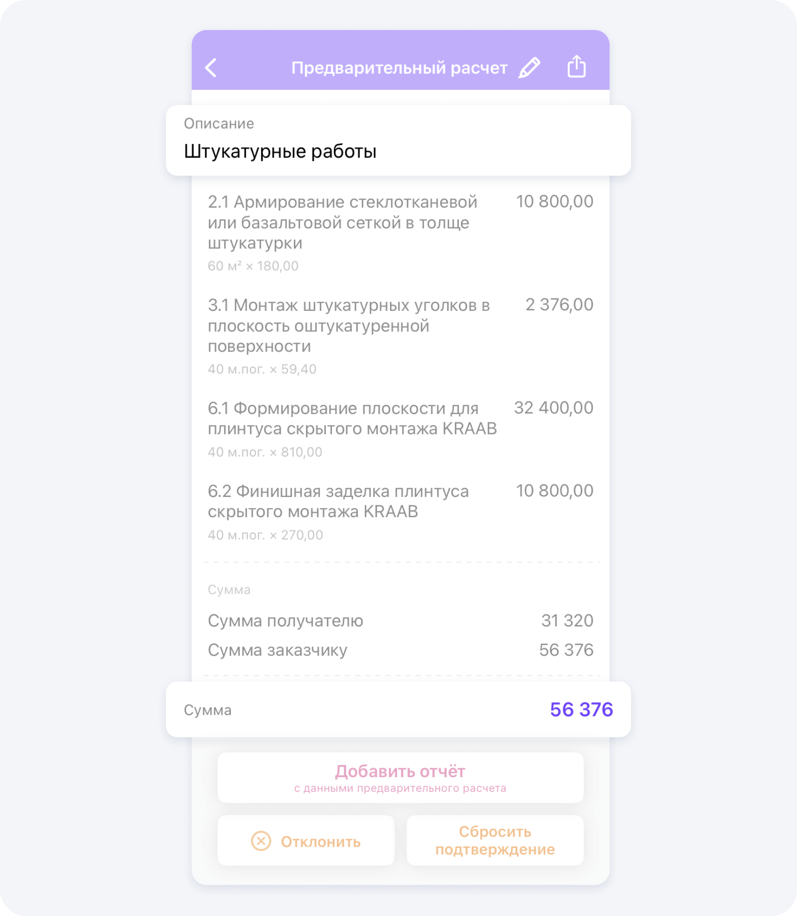Select item 3.1 Монтаж штукатурных уголков
Viewport: 797px width, 916px height.
349,325
